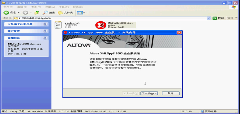Screen dimensions: 240x114
Task: Click the 文件和文件夹任务 header text
Action: (x=20, y=24)
